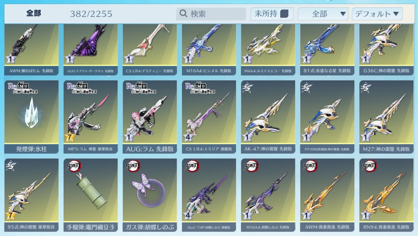Click into the 検索 search field
Image resolution: width=418 pixels, height=236 pixels.
211,14
